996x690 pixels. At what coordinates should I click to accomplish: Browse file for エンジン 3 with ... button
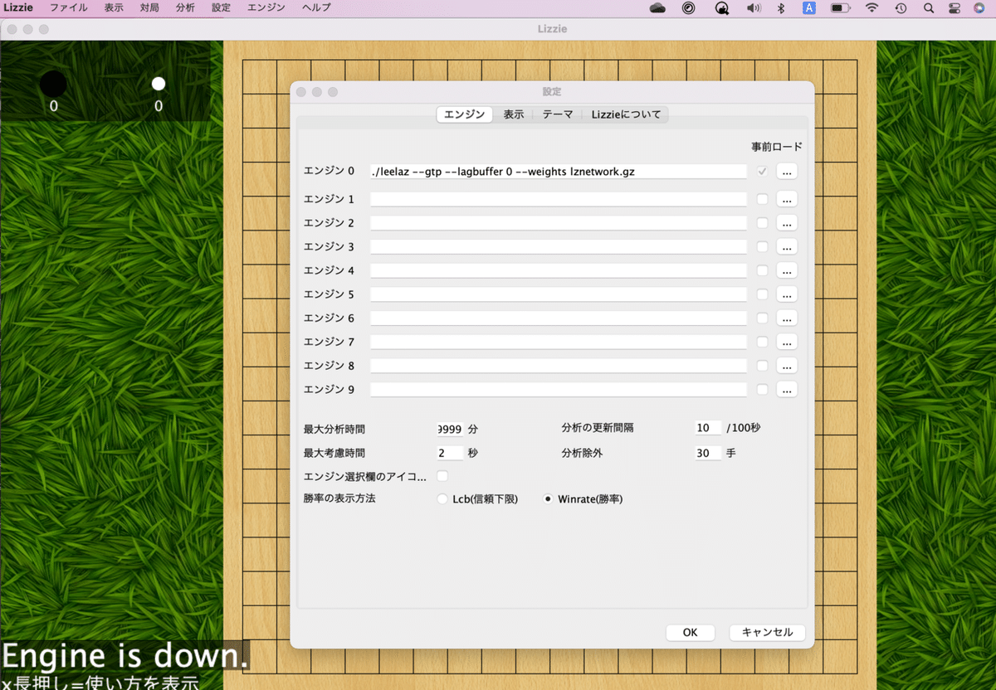click(787, 246)
